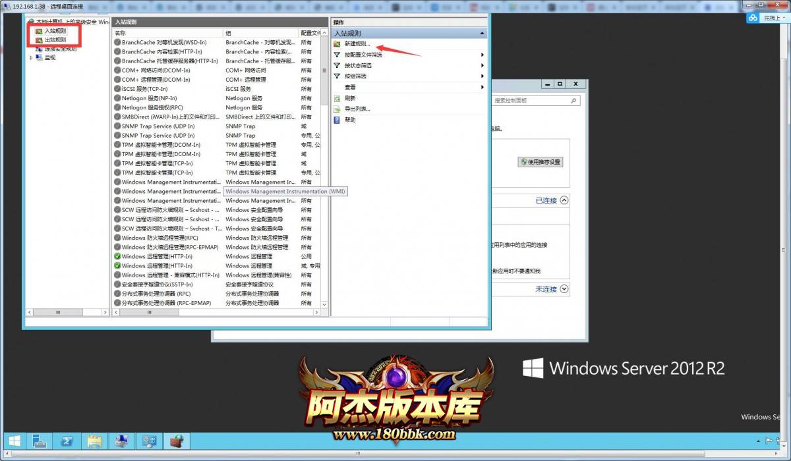Click the magnifier icon in Control Panel search

[x=574, y=101]
